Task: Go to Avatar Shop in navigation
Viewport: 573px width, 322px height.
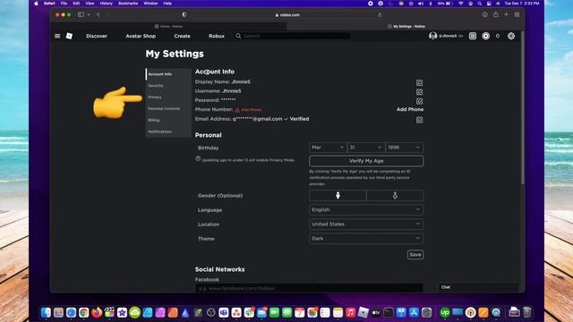Action: coord(141,36)
